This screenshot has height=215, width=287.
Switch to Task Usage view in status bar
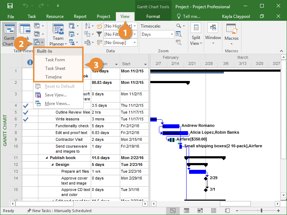pos(186,210)
